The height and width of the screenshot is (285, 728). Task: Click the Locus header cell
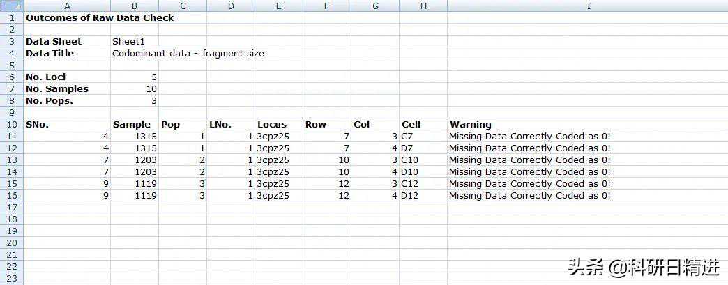coord(279,125)
